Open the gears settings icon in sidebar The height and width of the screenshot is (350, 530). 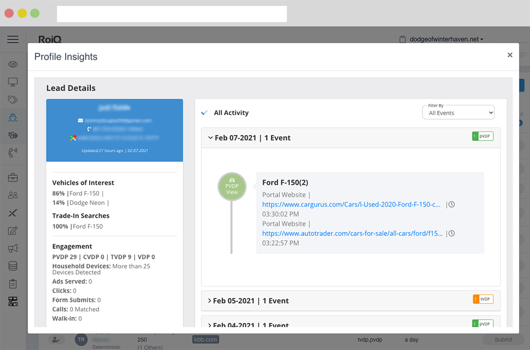pyautogui.click(x=13, y=135)
